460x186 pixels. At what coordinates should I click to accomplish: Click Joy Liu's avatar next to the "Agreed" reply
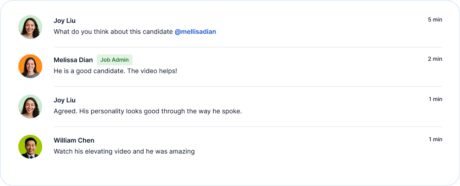click(30, 106)
